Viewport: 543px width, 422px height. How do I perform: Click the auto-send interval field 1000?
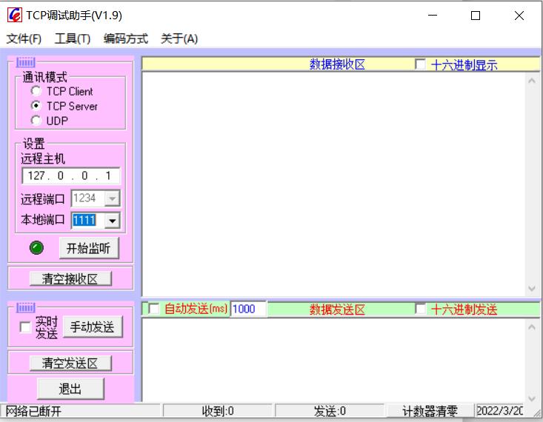click(248, 309)
